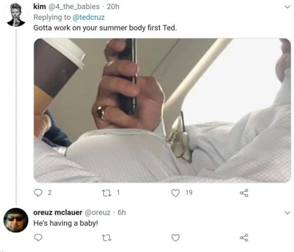
Task: Like kim's tweet with 19 likes
Action: [x=175, y=193]
